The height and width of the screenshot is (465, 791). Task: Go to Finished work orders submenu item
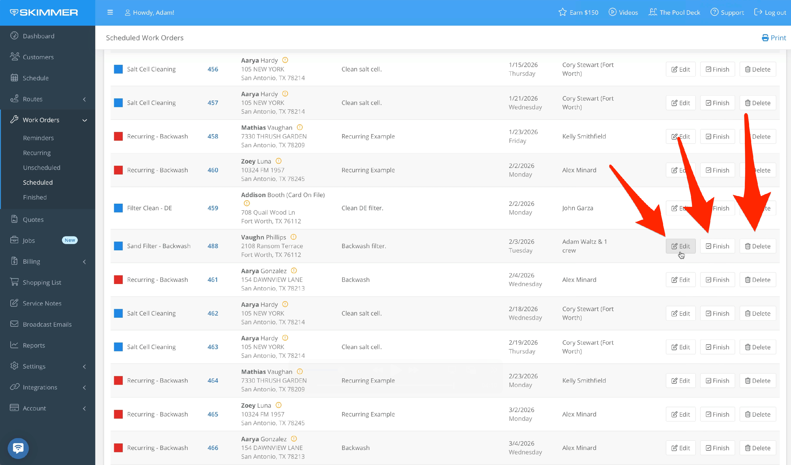[35, 197]
